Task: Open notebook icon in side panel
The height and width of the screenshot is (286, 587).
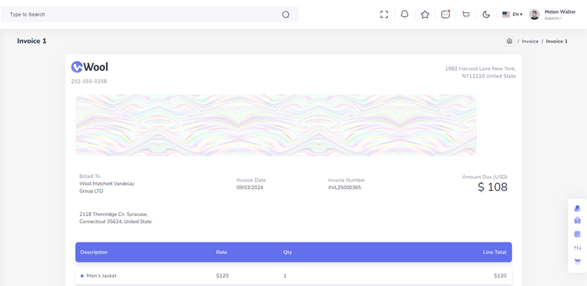Action: coord(577,235)
